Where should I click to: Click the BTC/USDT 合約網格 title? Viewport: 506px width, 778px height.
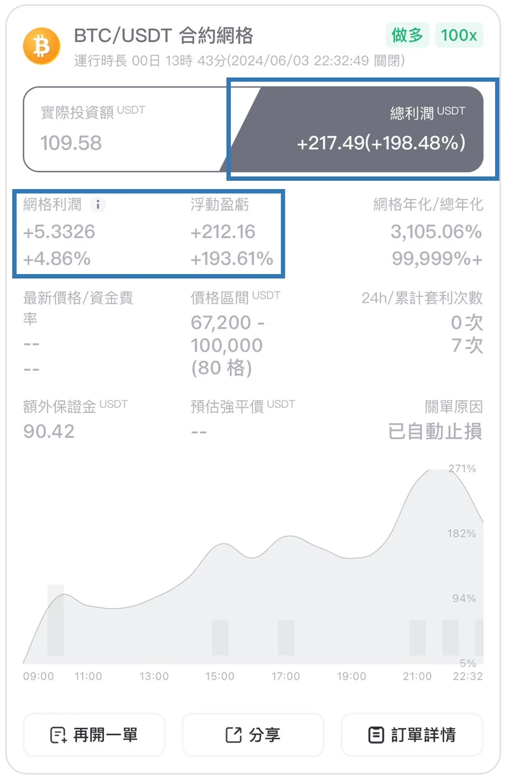pos(164,35)
